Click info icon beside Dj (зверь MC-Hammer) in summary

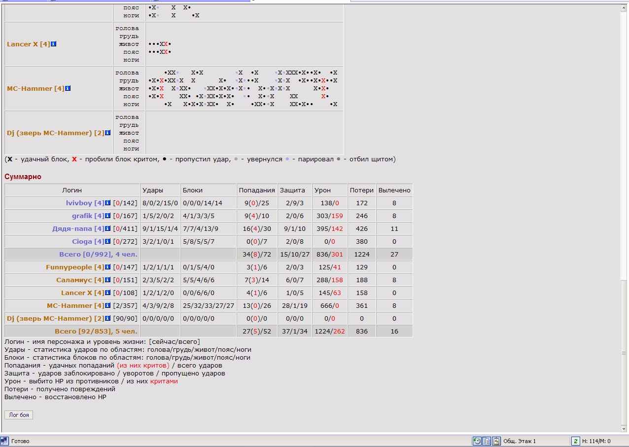click(x=108, y=318)
